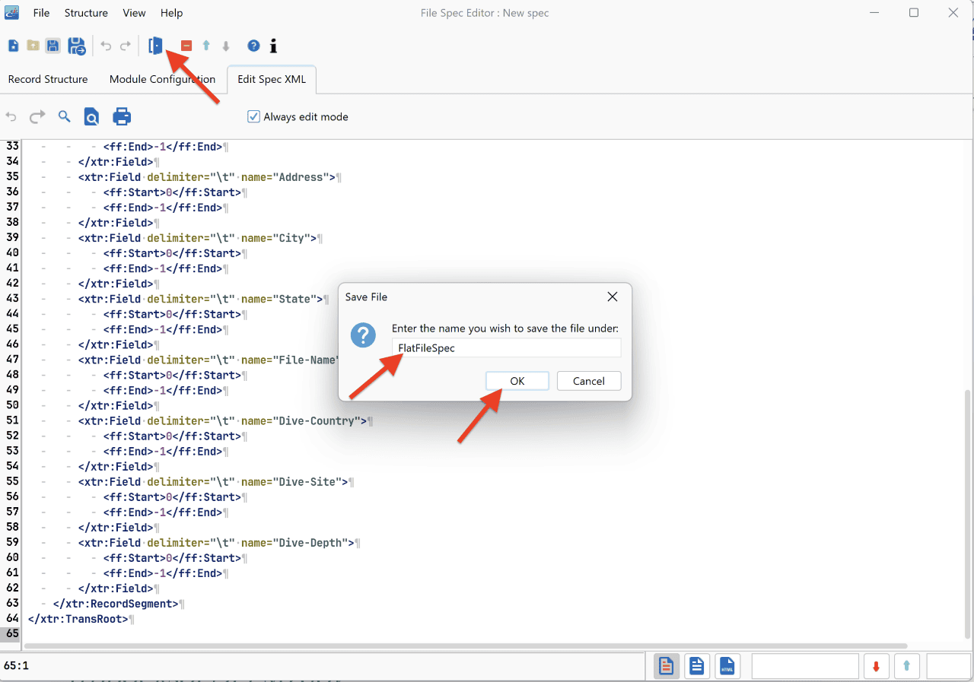
Task: Save the current spec
Action: point(53,46)
